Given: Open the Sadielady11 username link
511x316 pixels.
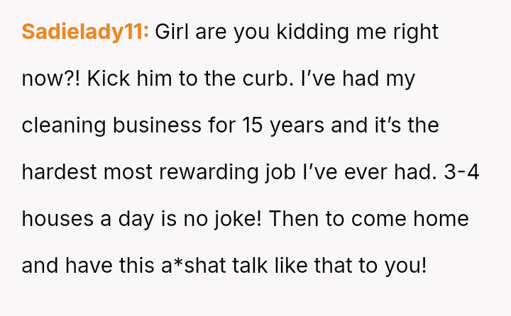Looking at the screenshot, I should pos(85,32).
